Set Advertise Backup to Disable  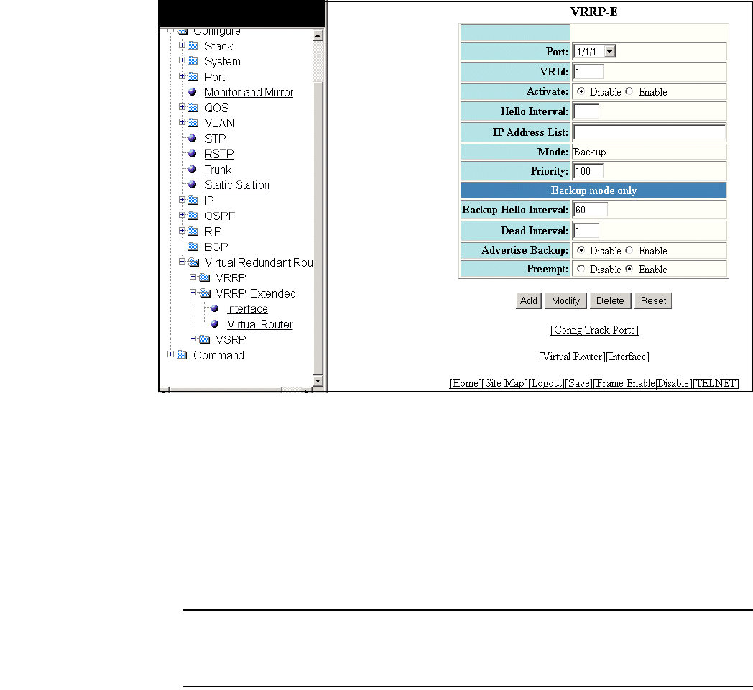click(581, 250)
